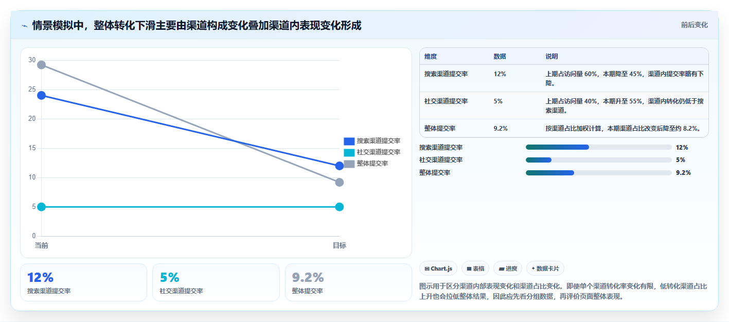Click the 9.2% 整体提交率 stat card
The image size is (729, 322).
(348, 282)
